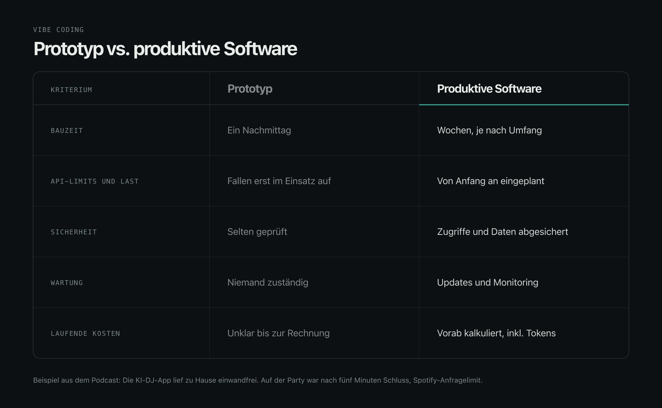Click the cell 'Vorab kalkuliert, inkl. Tokens'
Screen dimensions: 662x408
pyautogui.click(x=496, y=333)
